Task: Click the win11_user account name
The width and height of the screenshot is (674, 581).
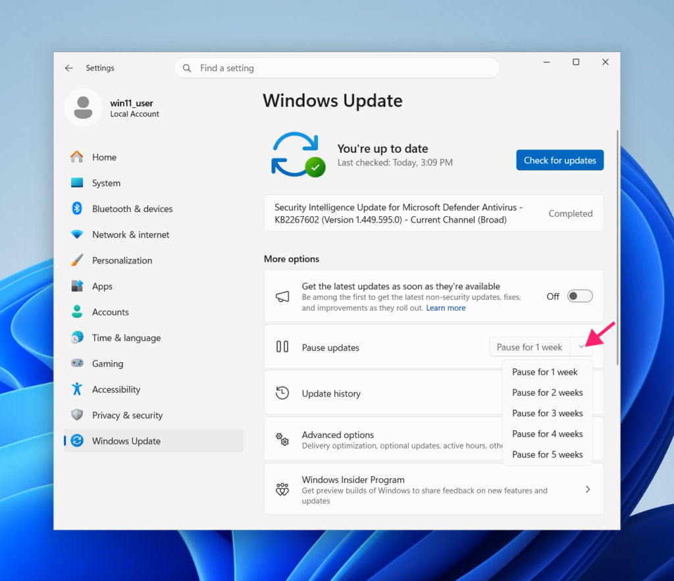Action: (x=132, y=103)
